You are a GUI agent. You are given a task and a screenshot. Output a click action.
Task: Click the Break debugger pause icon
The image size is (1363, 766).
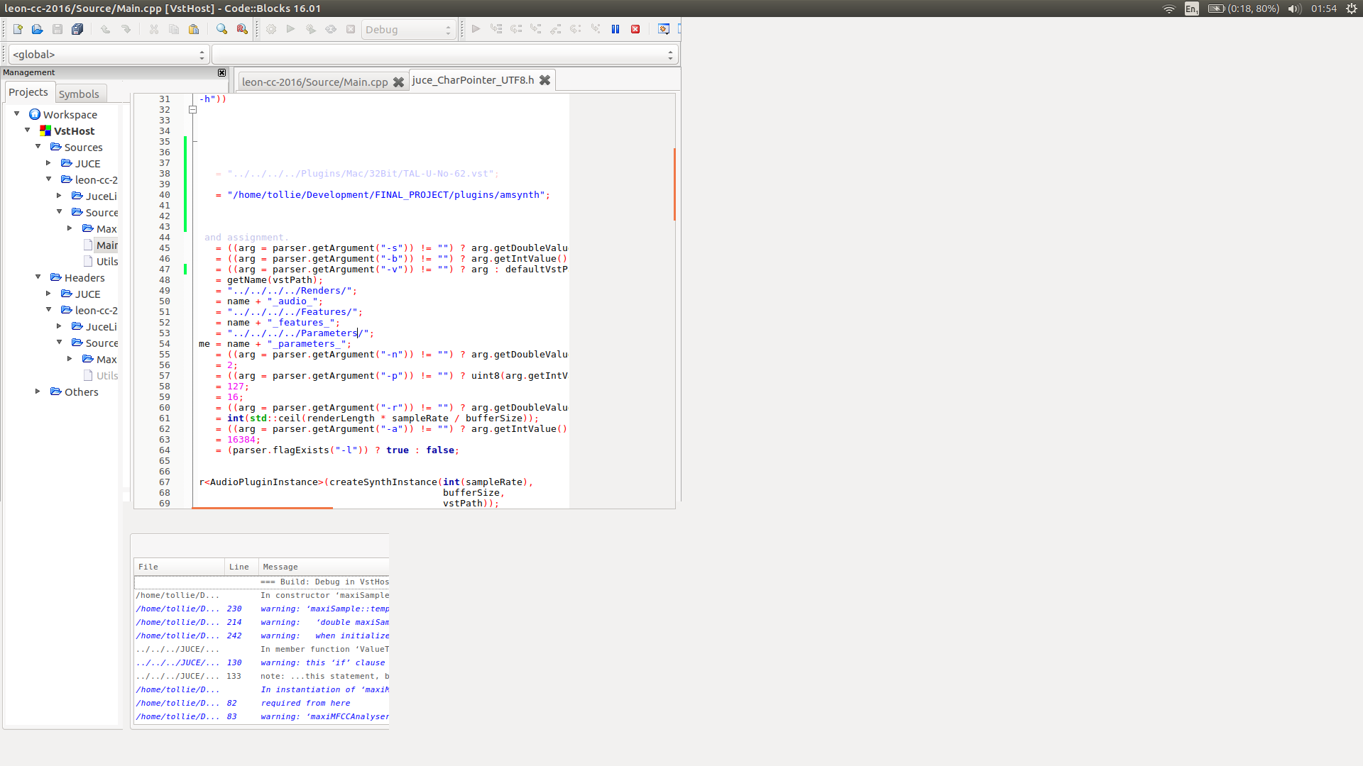click(615, 29)
